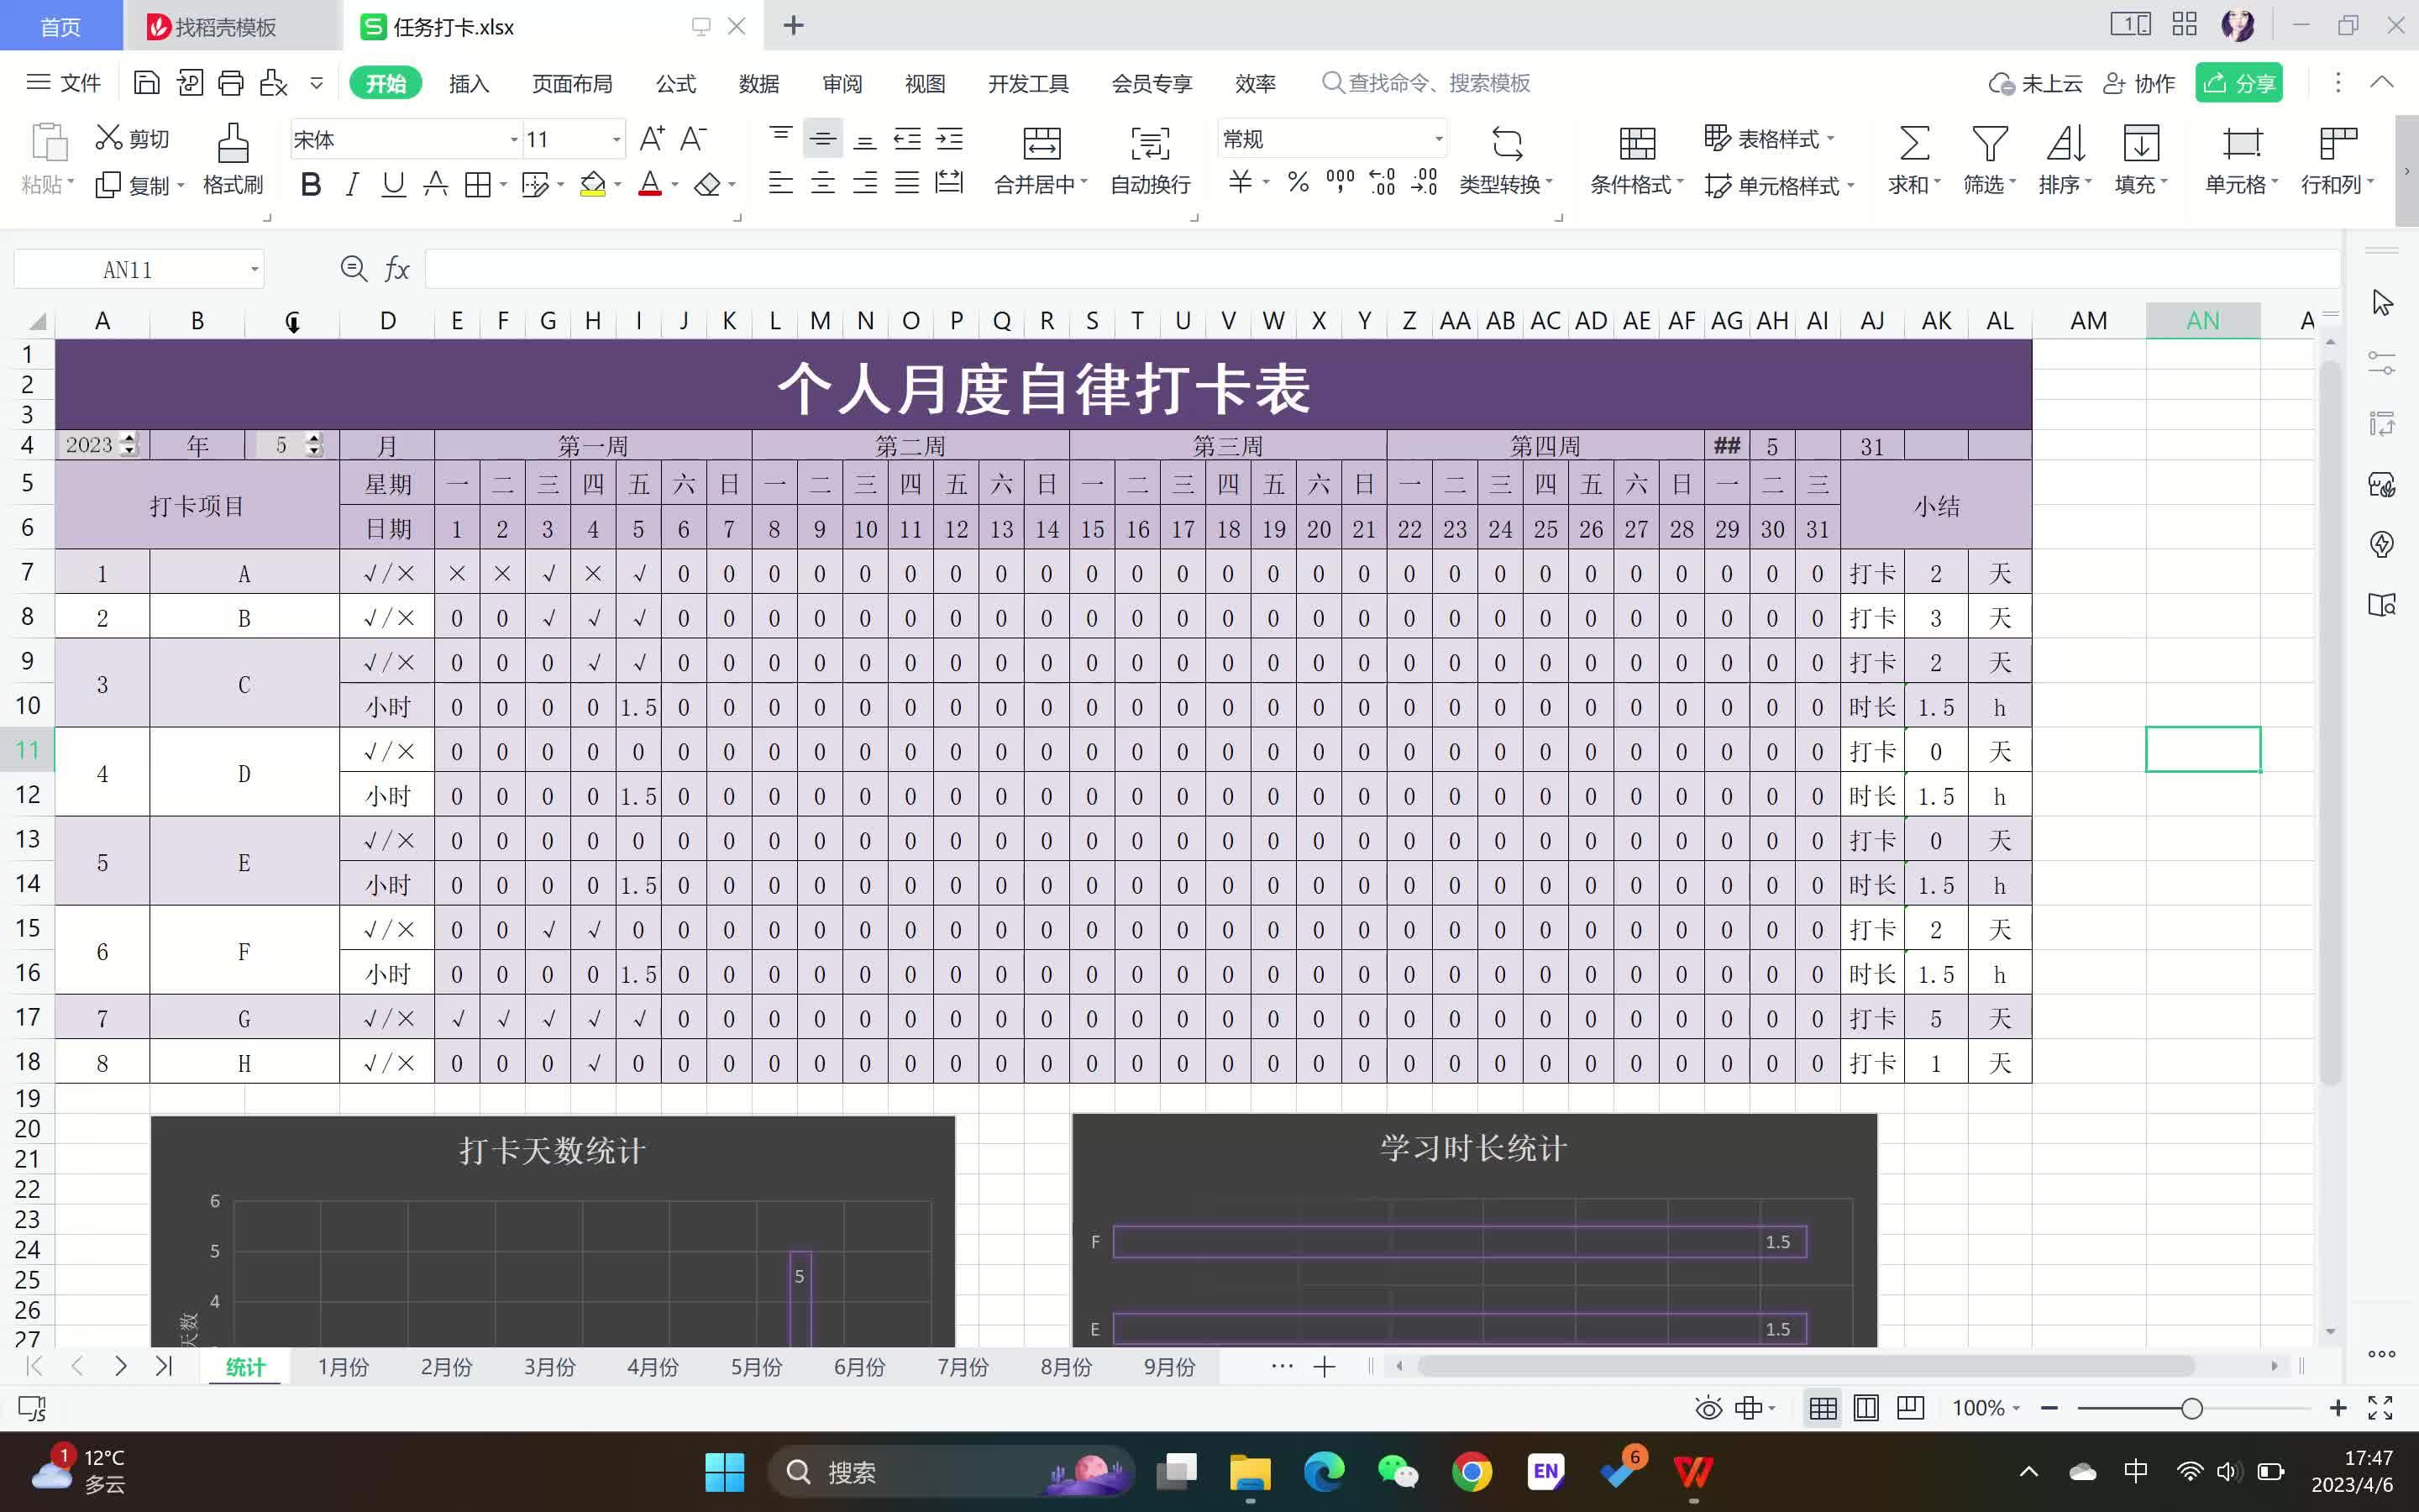Click the Filter (筛选) funnel icon

tap(1989, 143)
